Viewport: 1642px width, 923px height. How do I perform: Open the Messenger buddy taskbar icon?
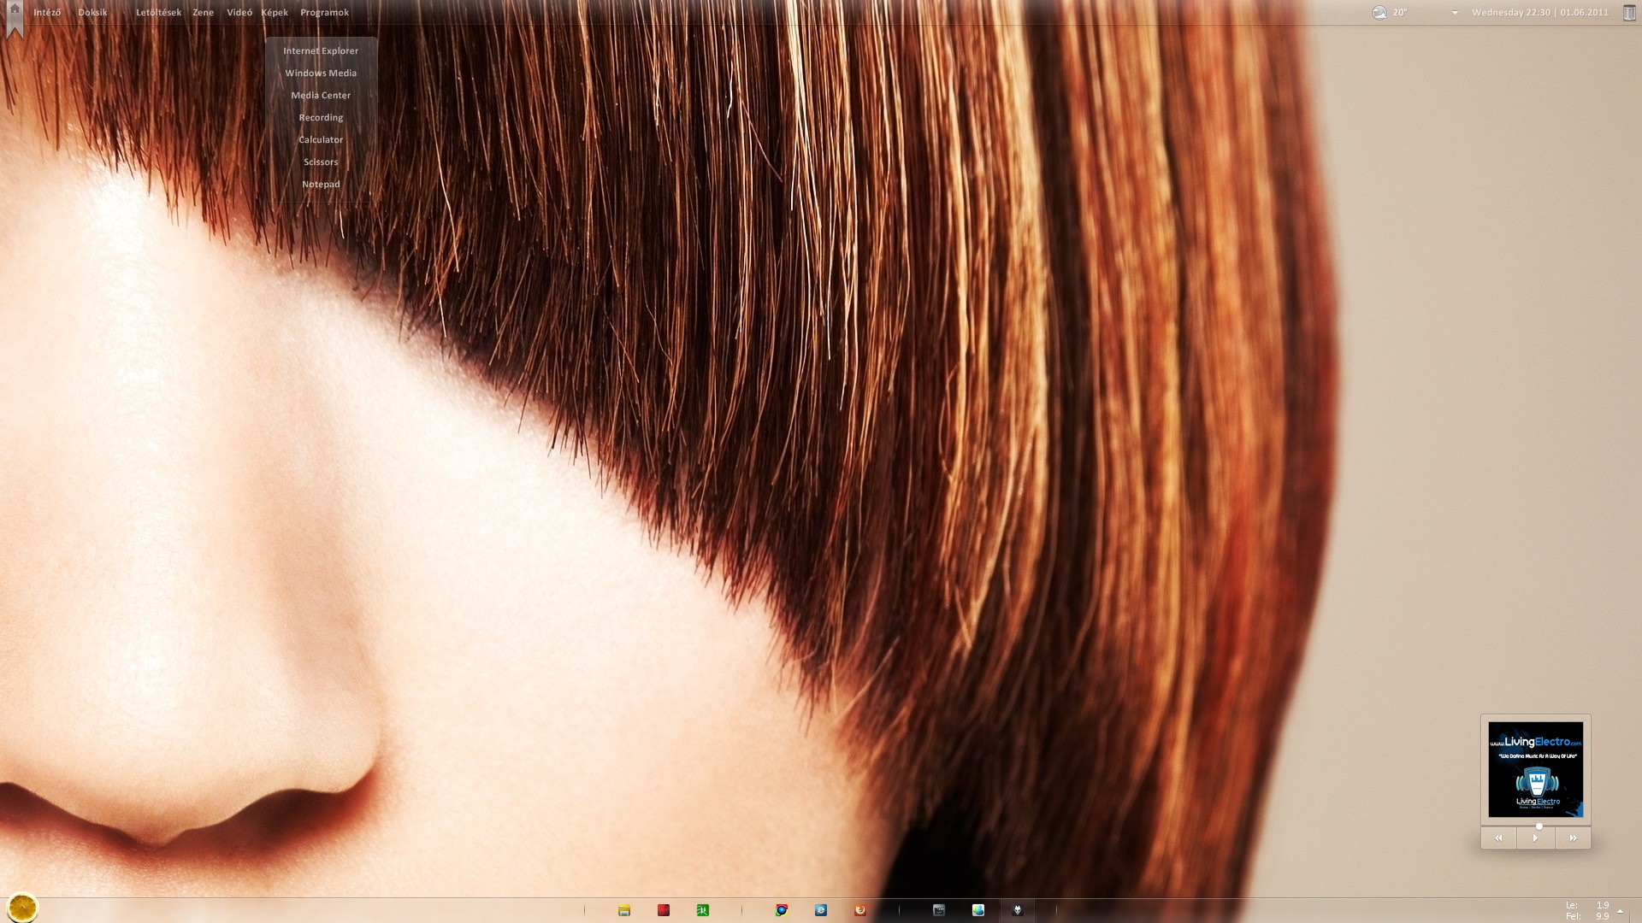point(978,910)
